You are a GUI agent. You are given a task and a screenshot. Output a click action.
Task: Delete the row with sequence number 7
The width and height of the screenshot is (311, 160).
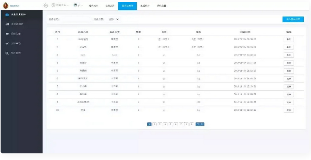click(289, 87)
